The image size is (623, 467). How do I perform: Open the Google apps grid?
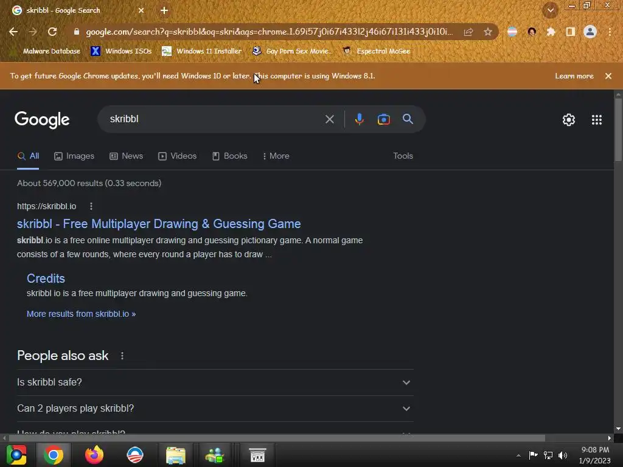pos(597,120)
